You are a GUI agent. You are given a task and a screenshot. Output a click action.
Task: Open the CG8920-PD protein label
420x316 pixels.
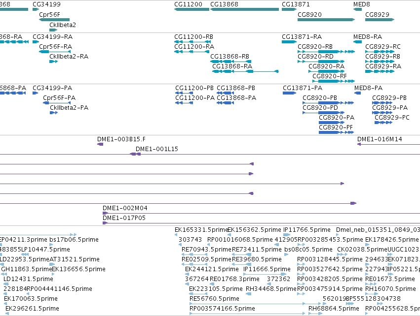click(320, 108)
